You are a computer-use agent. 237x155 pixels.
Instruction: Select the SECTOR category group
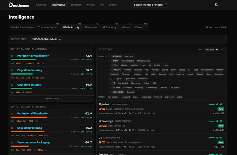(x=116, y=88)
